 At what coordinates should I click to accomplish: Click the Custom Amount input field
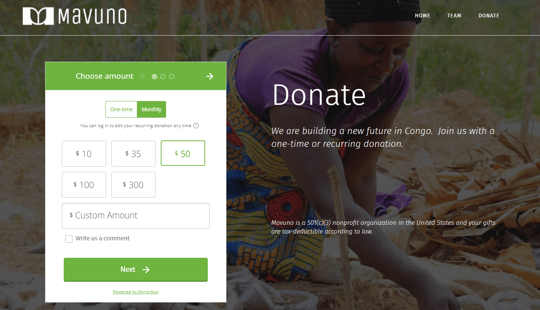[x=136, y=216]
